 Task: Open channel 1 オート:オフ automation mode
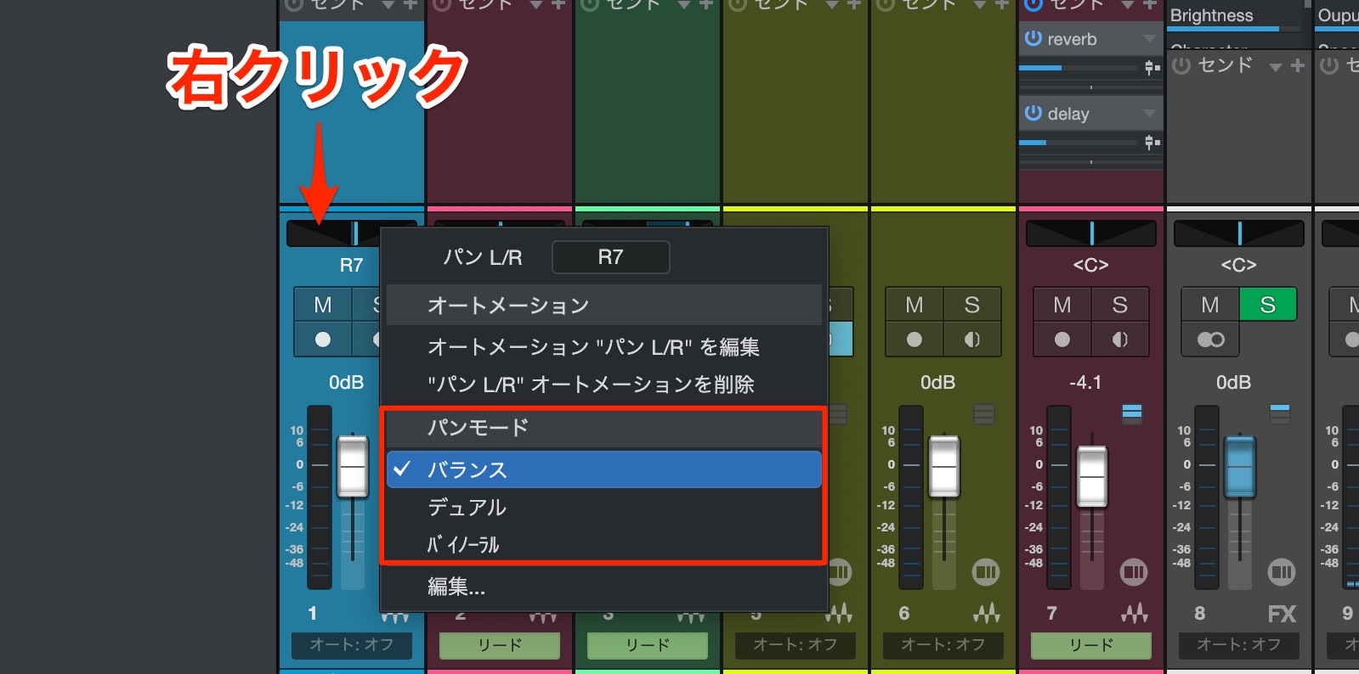pos(352,645)
